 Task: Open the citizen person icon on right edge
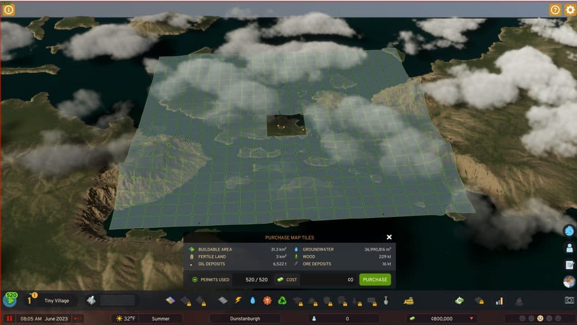[569, 248]
